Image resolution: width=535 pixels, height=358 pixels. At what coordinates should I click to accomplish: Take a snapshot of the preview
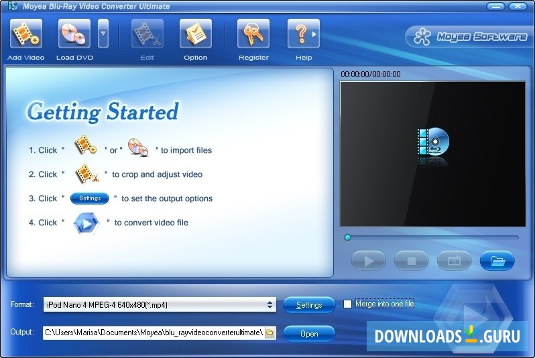click(x=454, y=261)
